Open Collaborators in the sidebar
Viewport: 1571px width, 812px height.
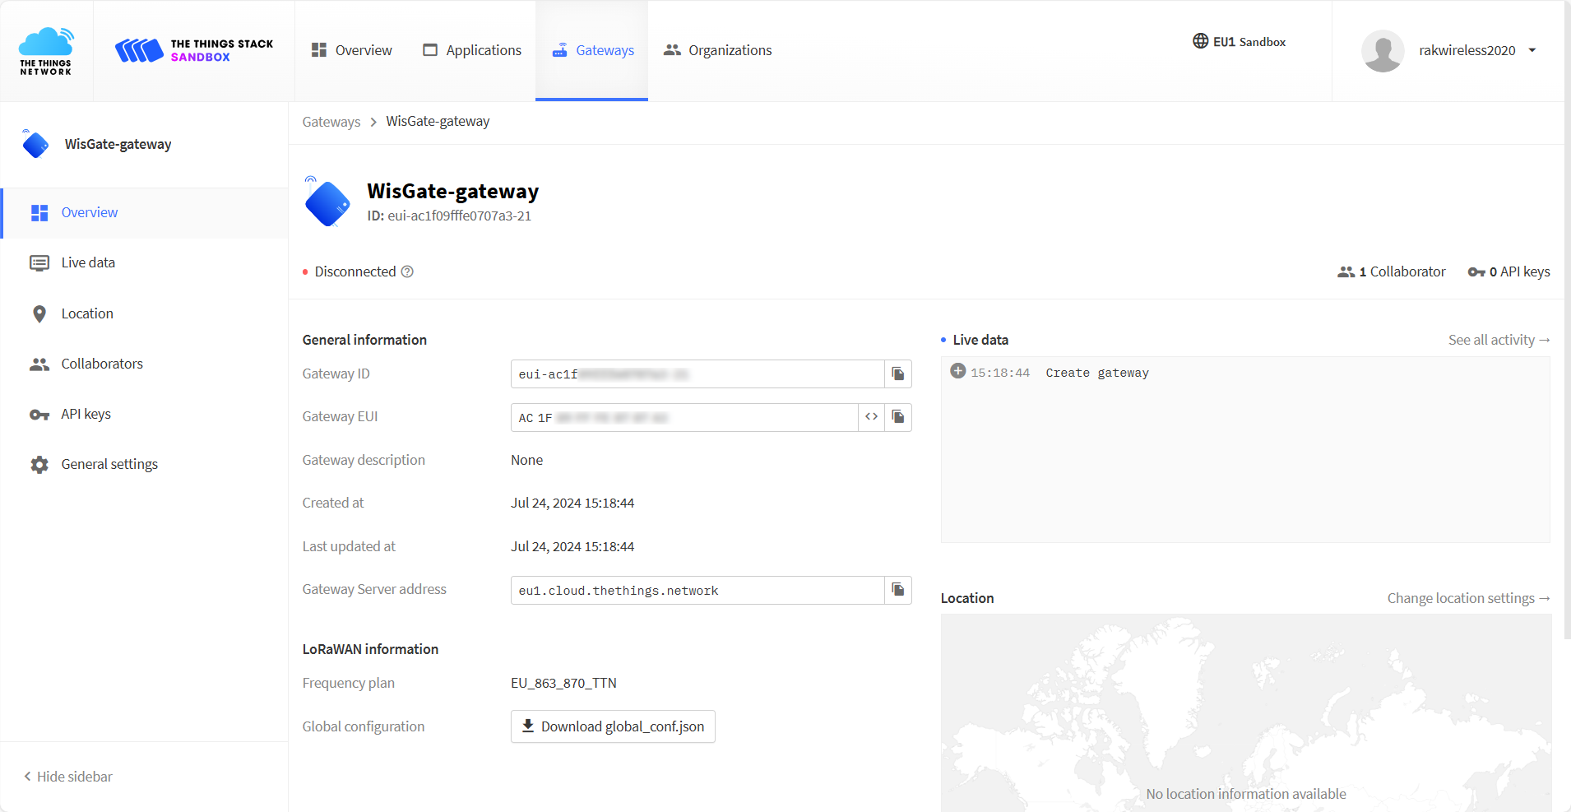(146, 364)
